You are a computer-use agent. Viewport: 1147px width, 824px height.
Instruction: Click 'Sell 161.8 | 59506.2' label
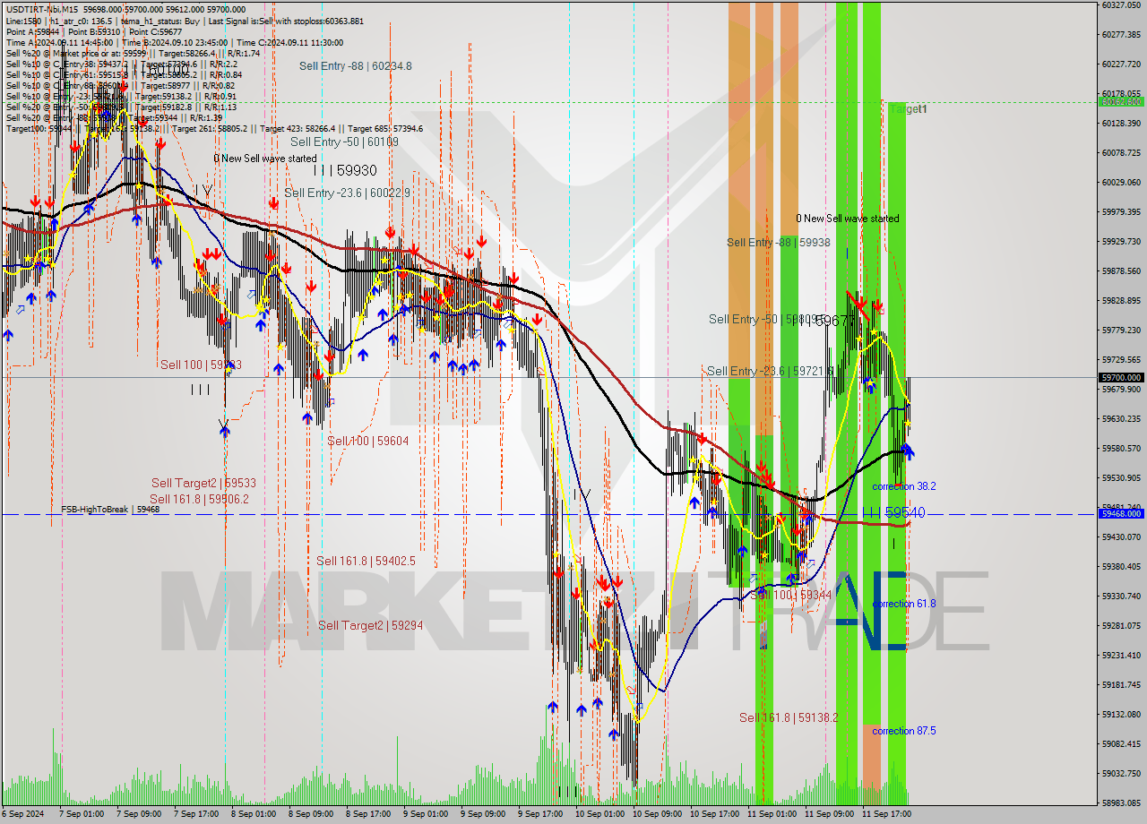pos(199,499)
